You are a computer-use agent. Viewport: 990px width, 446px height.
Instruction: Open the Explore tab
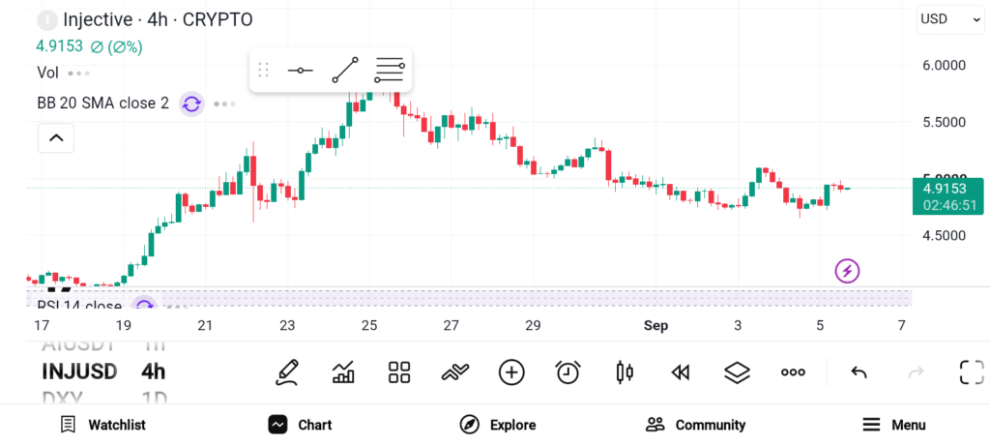point(498,425)
